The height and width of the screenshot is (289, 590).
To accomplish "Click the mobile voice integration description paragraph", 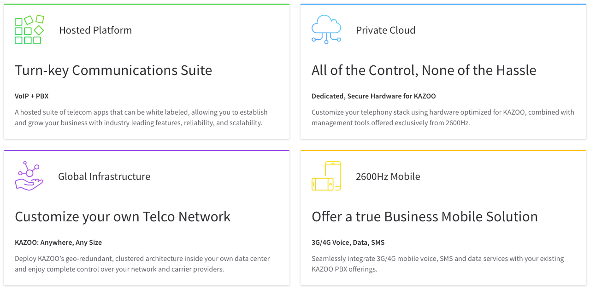I will [x=437, y=264].
